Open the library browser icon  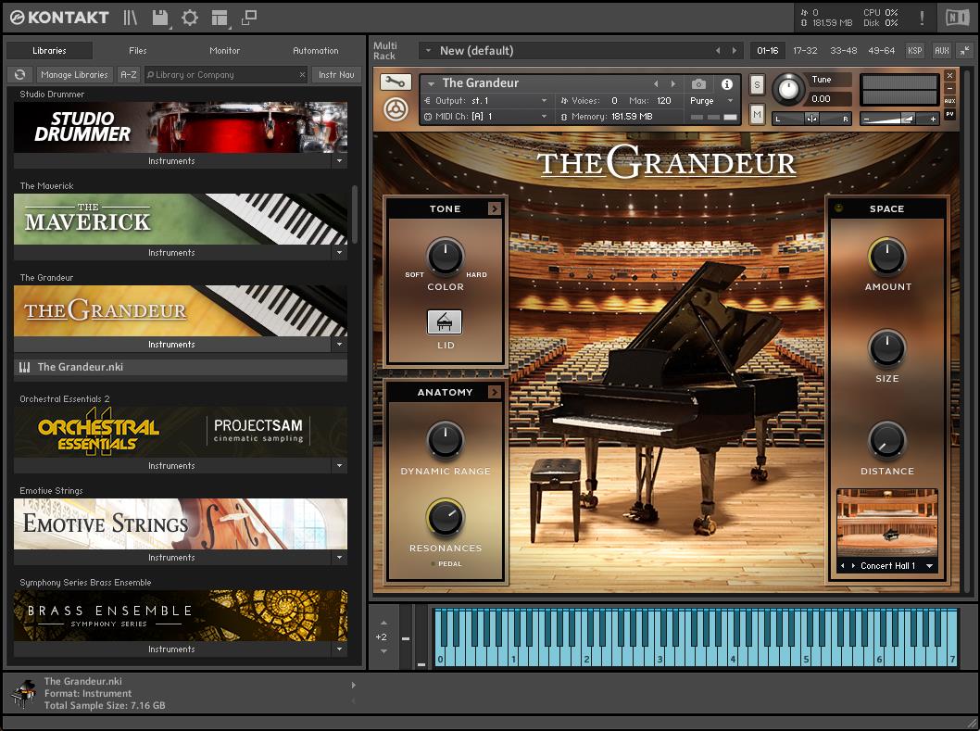[x=131, y=18]
